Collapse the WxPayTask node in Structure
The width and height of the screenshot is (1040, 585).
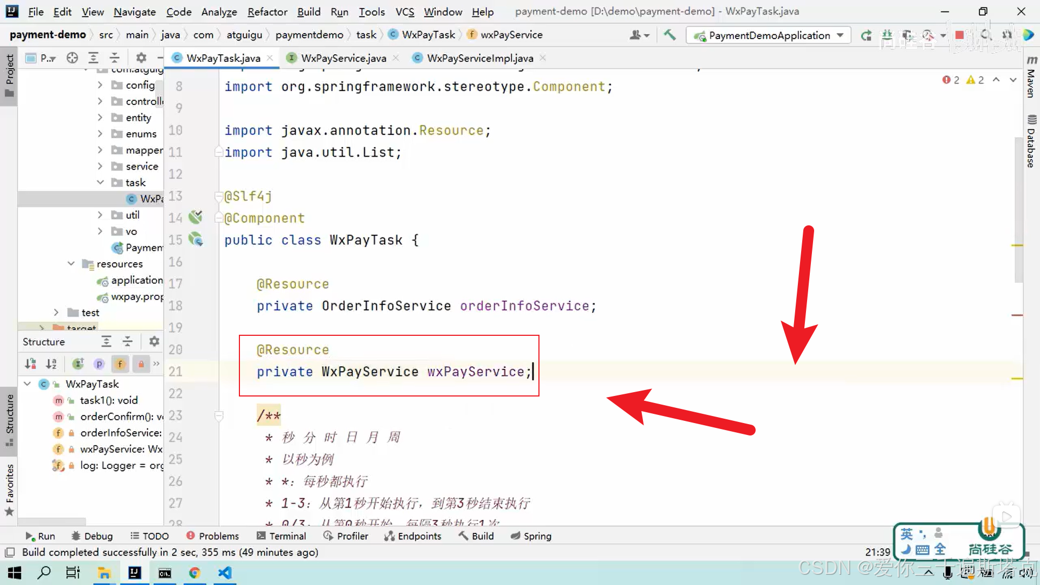(x=27, y=384)
